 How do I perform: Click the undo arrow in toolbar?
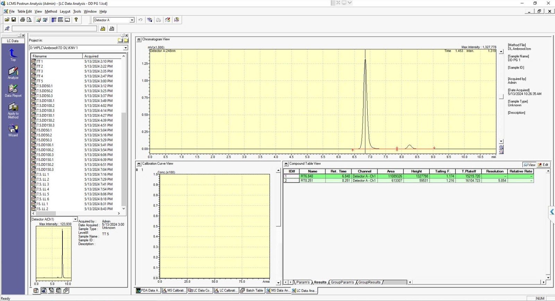pyautogui.click(x=140, y=20)
